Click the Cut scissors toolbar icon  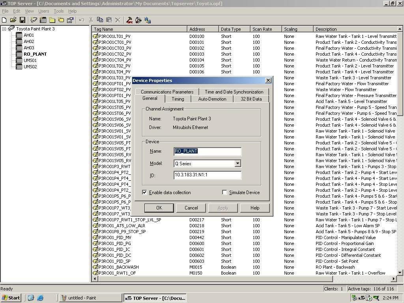pos(91,20)
